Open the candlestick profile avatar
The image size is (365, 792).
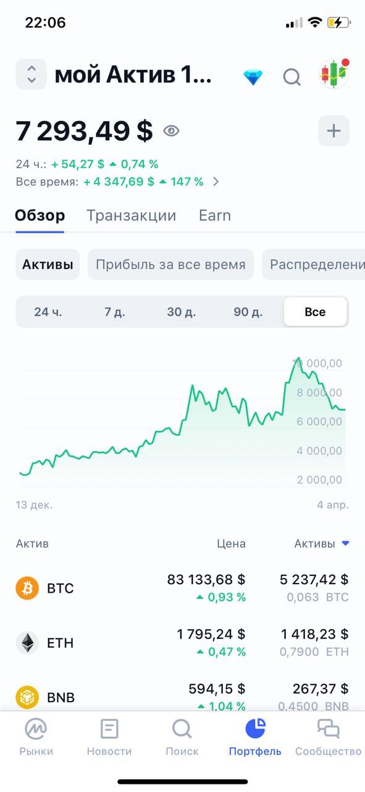point(334,74)
